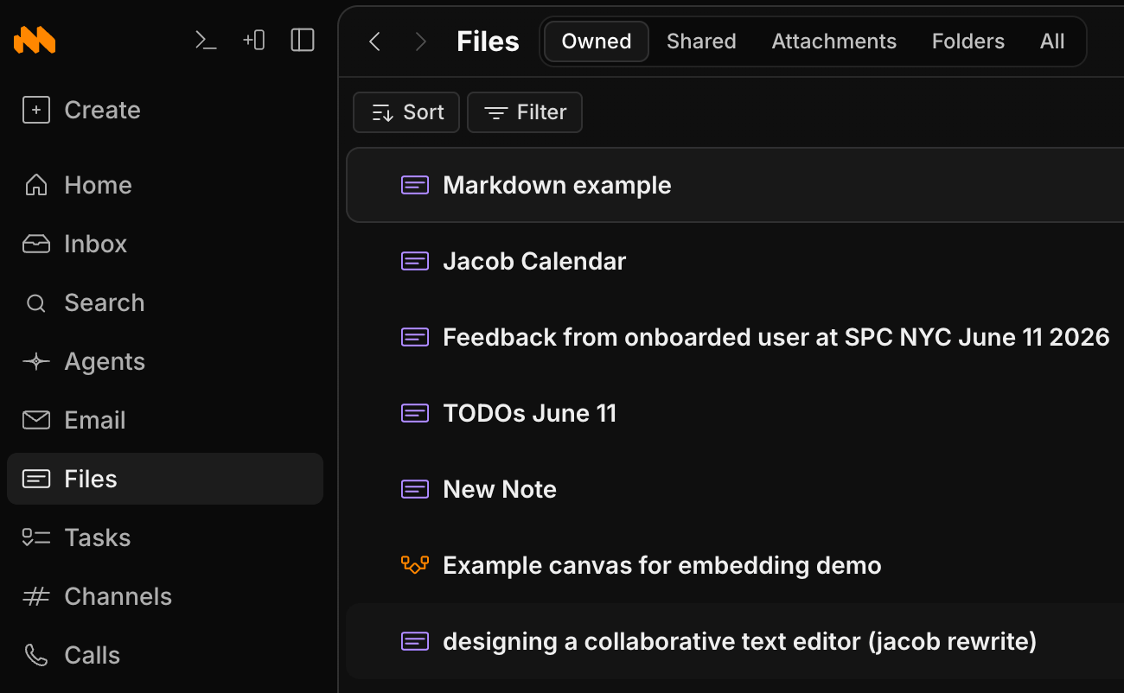
Task: Open the Jacob Calendar file
Action: tap(735, 261)
